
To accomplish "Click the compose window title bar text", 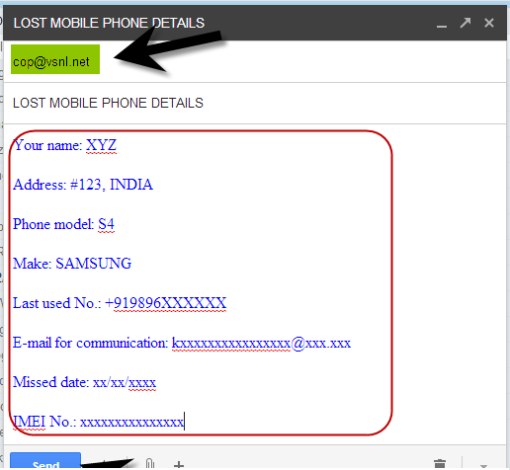I will point(109,23).
